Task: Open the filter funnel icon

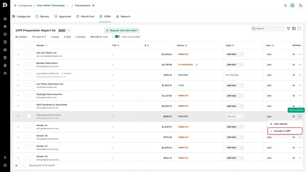Action: 288,28
